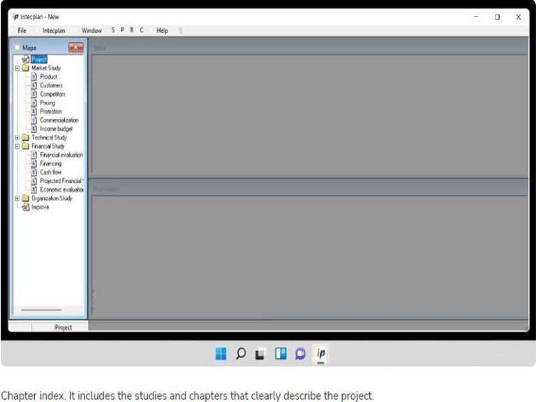Click the Improve checklist icon
Image resolution: width=536 pixels, height=402 pixels.
coord(26,207)
